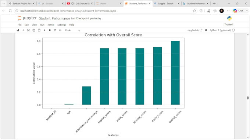Click Last Checkpoint: yesterday text
The height and width of the screenshot is (140, 250).
coord(86,18)
